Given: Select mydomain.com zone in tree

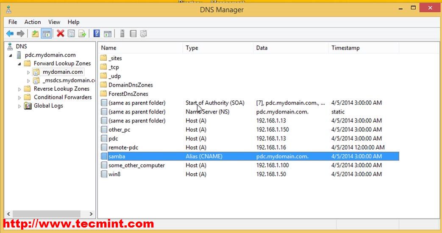Looking at the screenshot, I should coord(63,72).
